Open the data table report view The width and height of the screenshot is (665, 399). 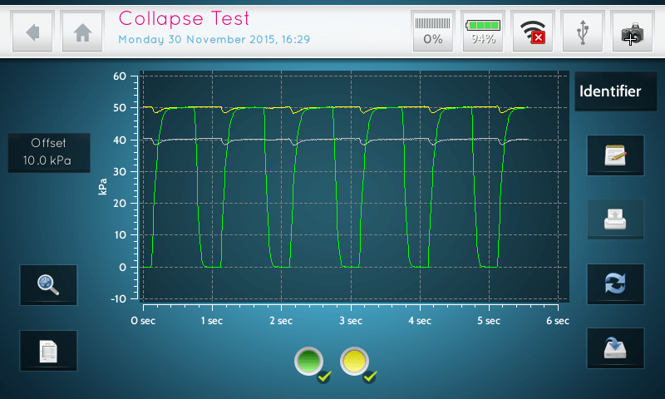click(48, 350)
